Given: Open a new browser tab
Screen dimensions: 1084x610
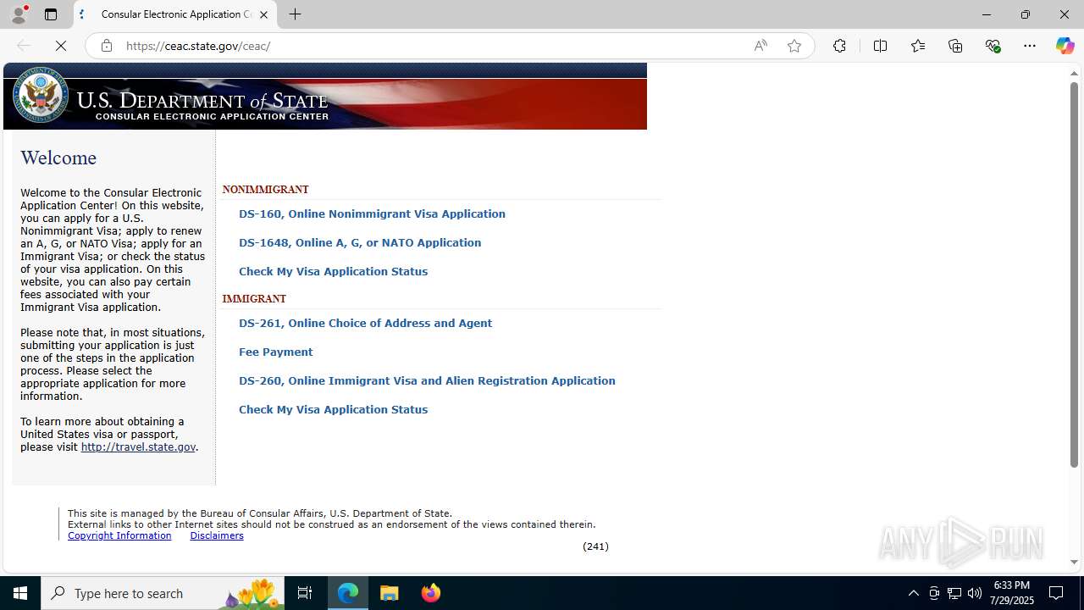Looking at the screenshot, I should pyautogui.click(x=296, y=14).
